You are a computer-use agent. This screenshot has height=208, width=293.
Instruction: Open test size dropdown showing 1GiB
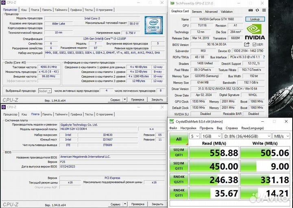(211, 136)
